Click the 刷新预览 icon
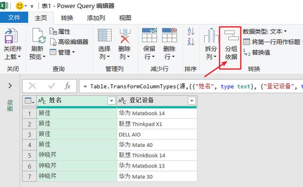 (39, 36)
